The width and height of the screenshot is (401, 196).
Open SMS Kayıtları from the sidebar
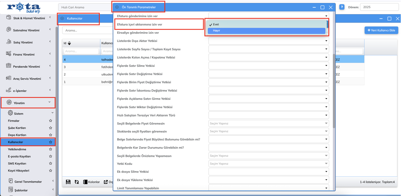click(x=17, y=163)
